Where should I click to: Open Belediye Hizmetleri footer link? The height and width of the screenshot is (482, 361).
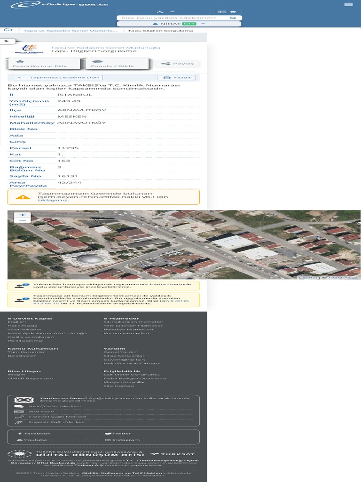(x=128, y=329)
